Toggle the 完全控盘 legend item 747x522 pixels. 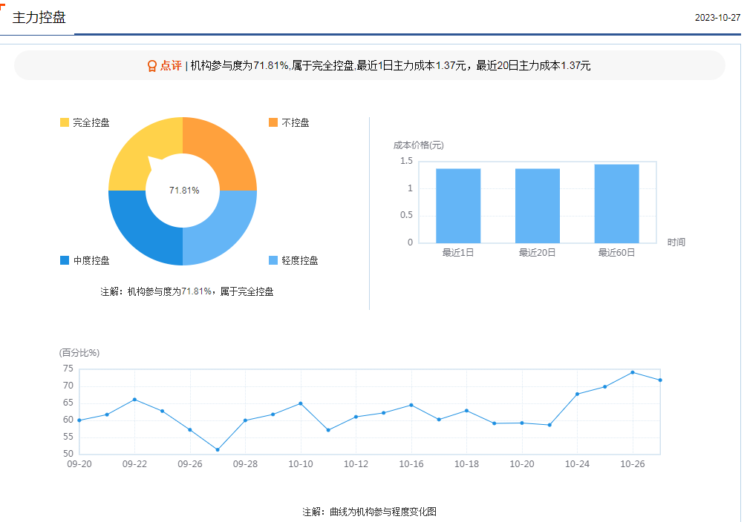85,122
